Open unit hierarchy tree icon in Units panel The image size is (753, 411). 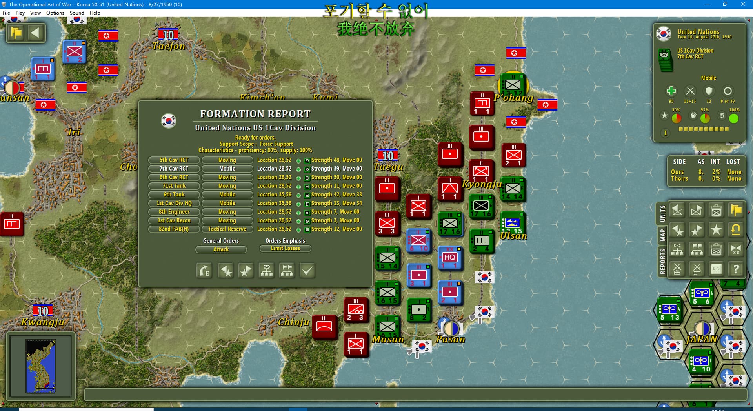pos(677,249)
